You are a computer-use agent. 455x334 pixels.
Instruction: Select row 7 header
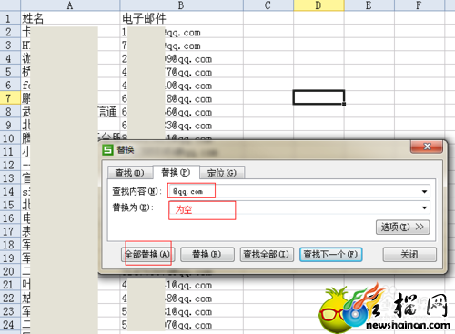(x=8, y=98)
